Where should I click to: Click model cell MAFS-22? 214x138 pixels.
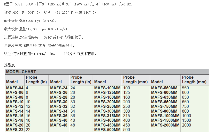[x=15, y=130]
